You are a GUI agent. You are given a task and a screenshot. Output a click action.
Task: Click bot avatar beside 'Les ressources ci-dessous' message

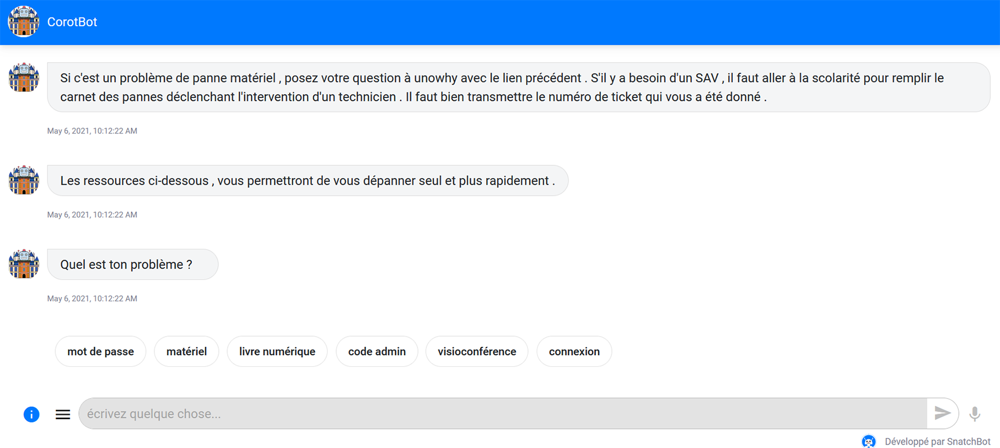point(24,180)
